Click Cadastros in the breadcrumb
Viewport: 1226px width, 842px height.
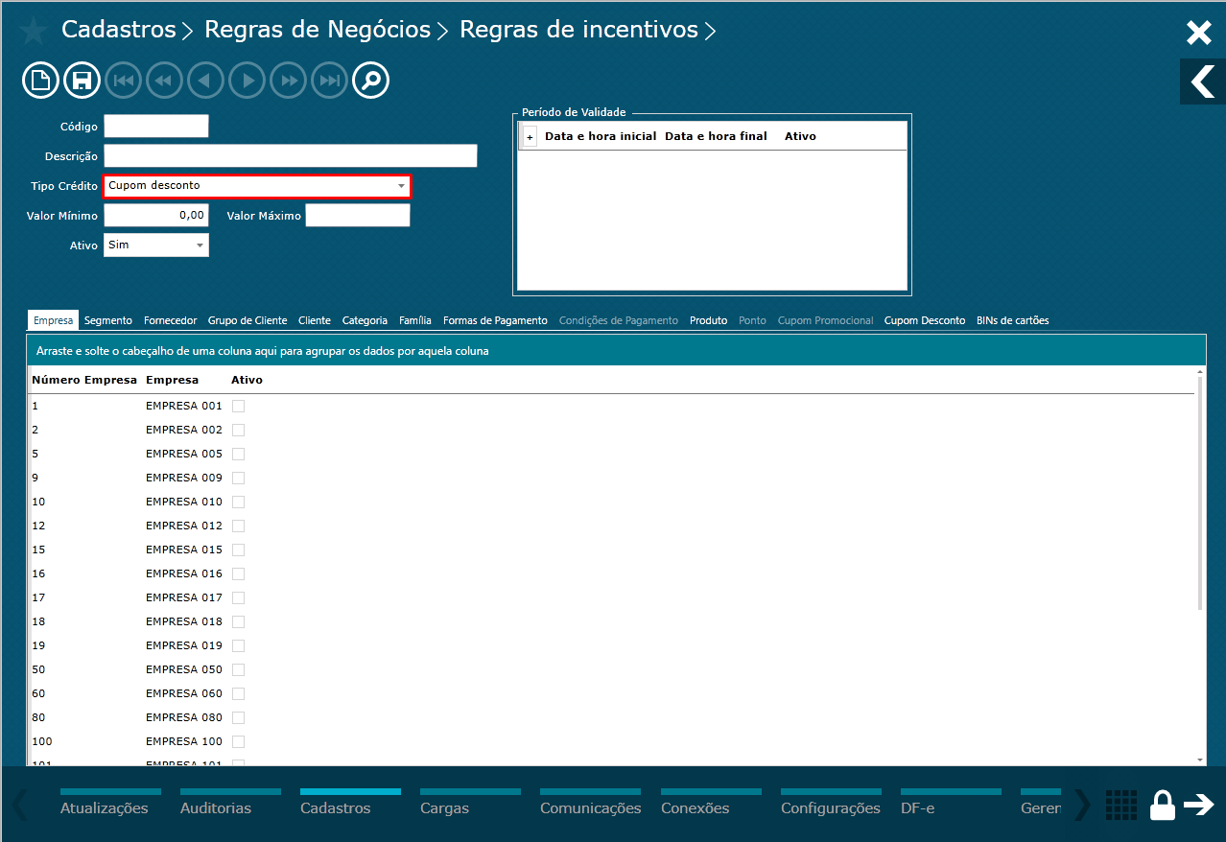tap(119, 30)
